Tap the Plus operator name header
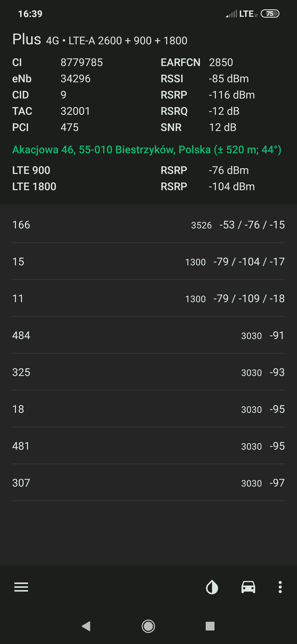This screenshot has height=644, width=297. [27, 39]
